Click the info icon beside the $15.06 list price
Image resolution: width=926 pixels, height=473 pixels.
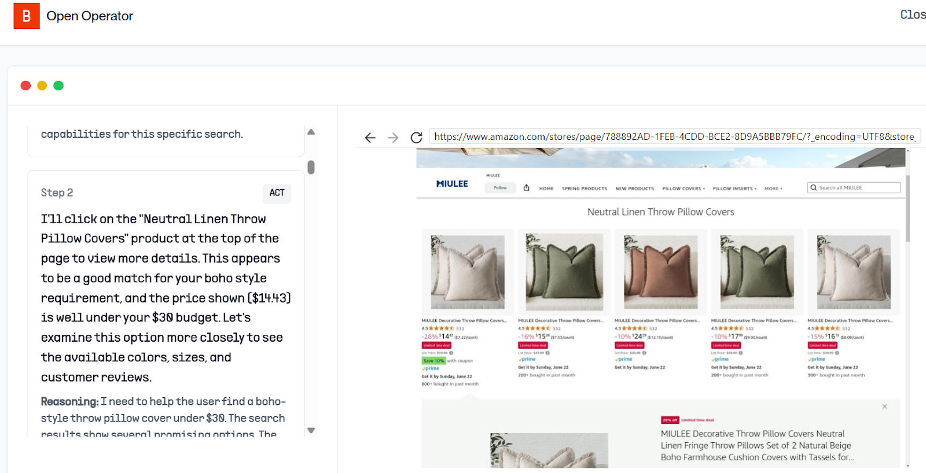pyautogui.click(x=547, y=353)
